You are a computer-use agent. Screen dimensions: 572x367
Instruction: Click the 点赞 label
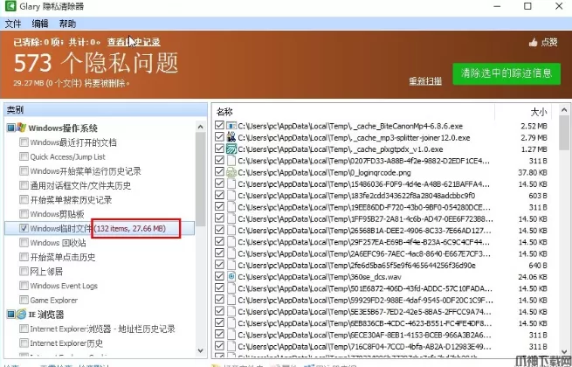[x=549, y=42]
